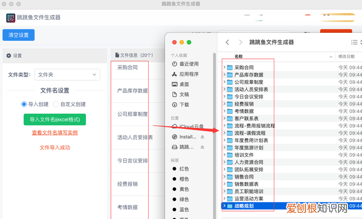This screenshot has width=362, height=219.
Task: Click the 客户联系表 folder icon
Action: 230,118
